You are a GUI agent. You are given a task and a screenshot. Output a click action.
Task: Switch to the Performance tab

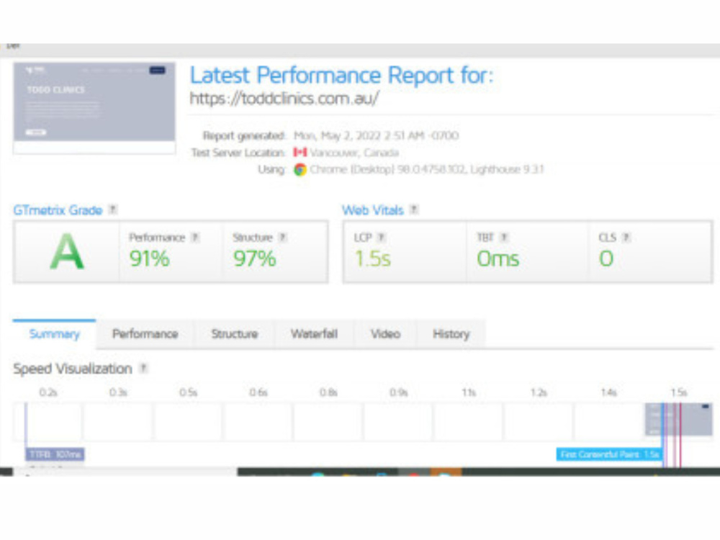(x=145, y=334)
